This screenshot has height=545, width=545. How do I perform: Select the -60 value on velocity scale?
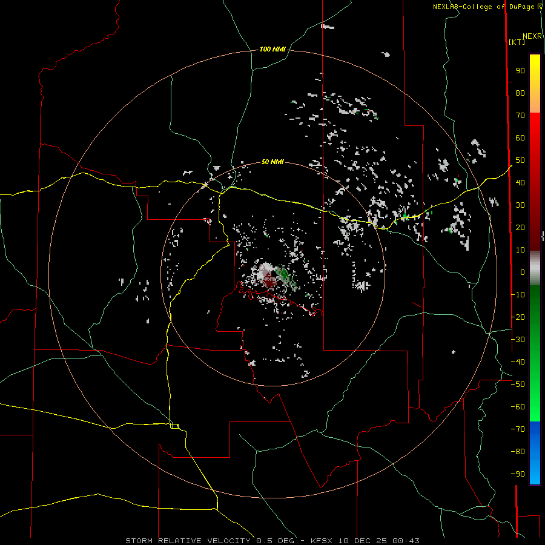tap(518, 407)
